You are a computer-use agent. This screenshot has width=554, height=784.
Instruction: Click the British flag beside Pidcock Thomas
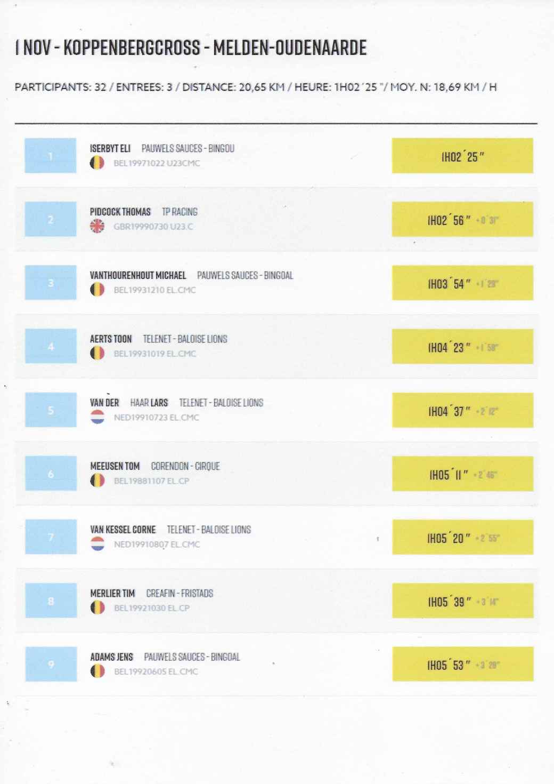click(97, 226)
